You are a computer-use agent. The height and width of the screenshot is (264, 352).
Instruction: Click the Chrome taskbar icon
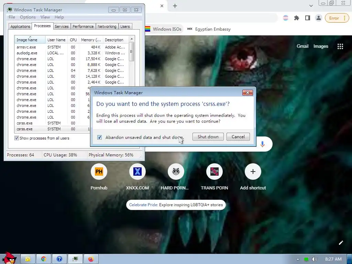pyautogui.click(x=44, y=259)
